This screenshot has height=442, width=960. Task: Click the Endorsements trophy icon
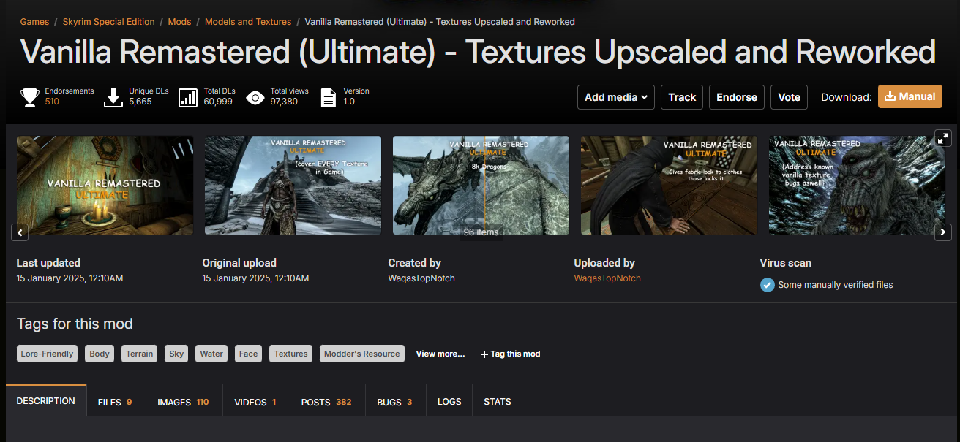tap(30, 97)
